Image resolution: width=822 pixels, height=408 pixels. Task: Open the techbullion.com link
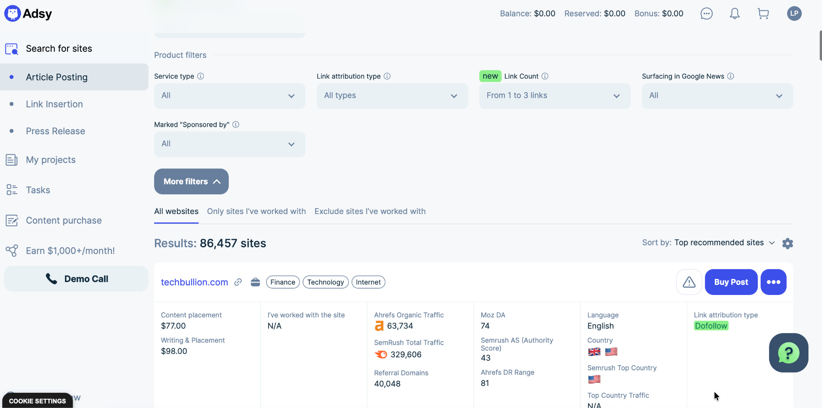click(x=194, y=282)
